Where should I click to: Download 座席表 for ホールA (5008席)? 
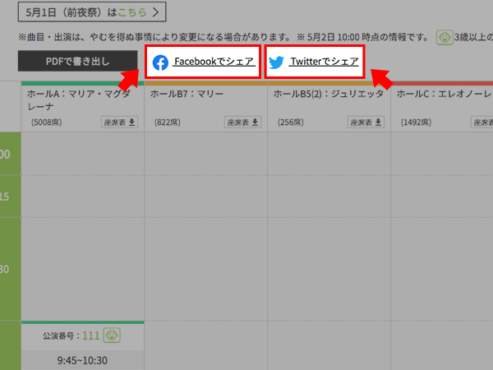click(x=119, y=122)
